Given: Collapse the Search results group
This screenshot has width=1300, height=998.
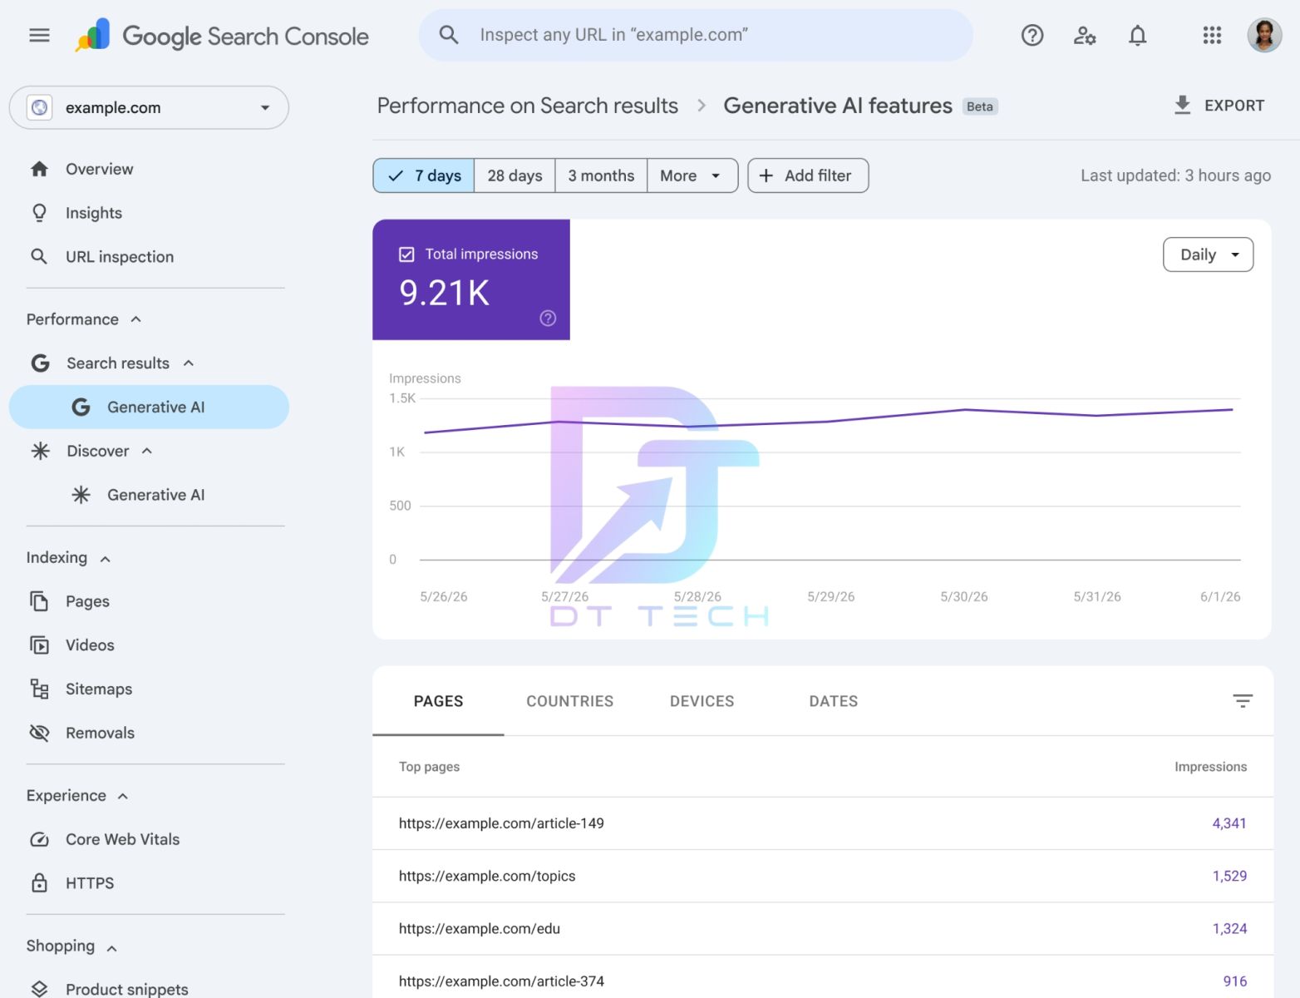Looking at the screenshot, I should (x=189, y=363).
